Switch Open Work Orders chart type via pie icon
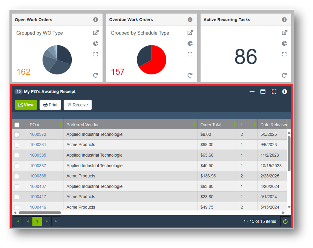This screenshot has height=248, width=313. pos(95,44)
